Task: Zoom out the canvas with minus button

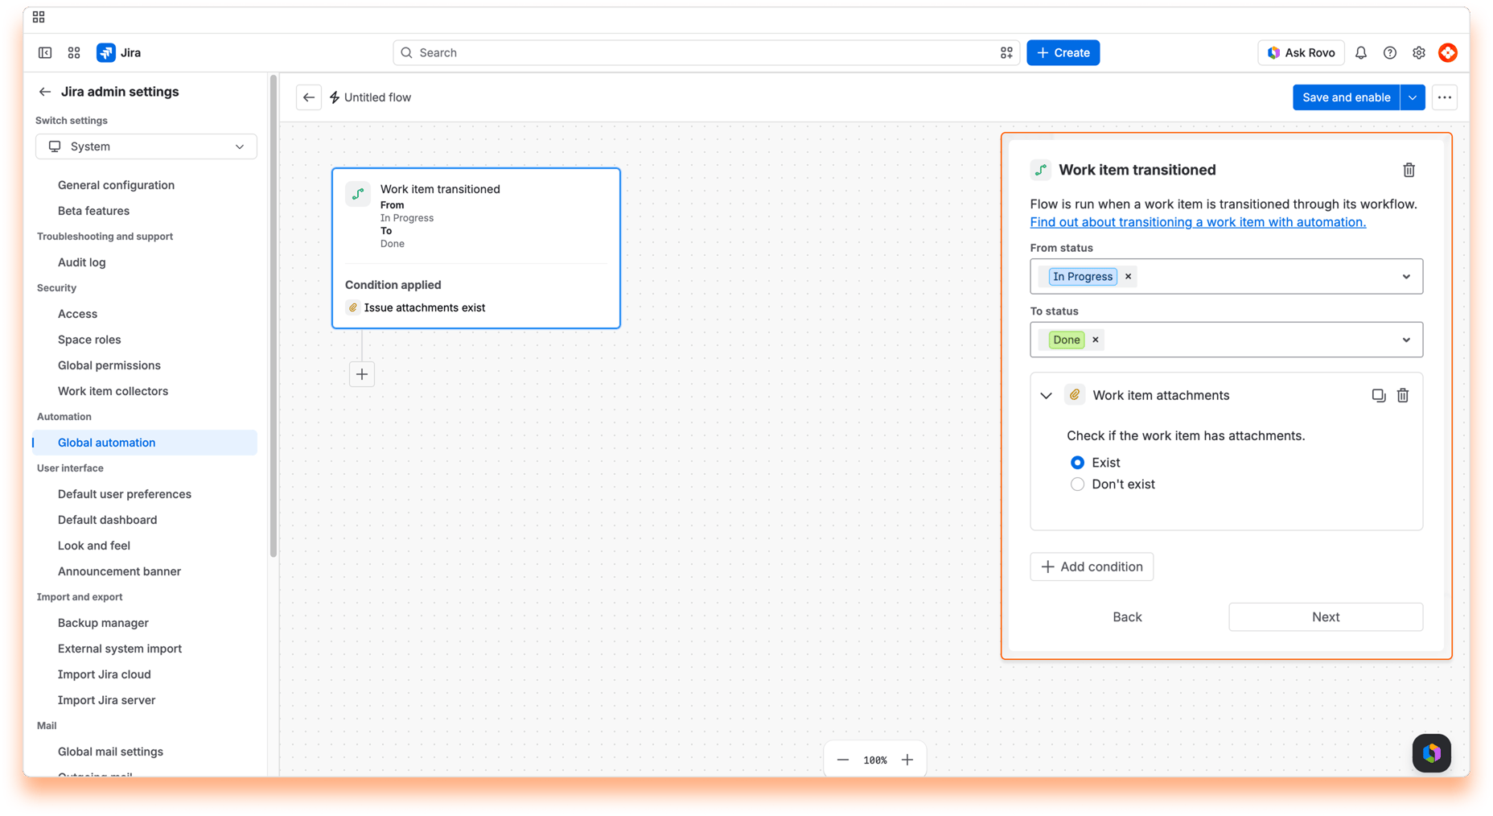Action: pos(843,760)
